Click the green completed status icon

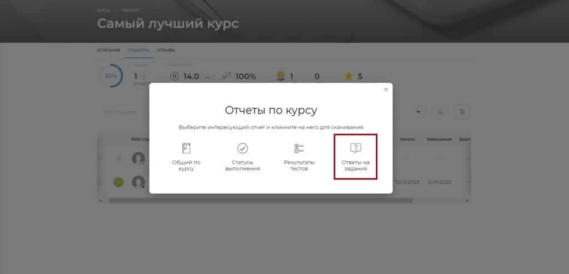pos(119,182)
